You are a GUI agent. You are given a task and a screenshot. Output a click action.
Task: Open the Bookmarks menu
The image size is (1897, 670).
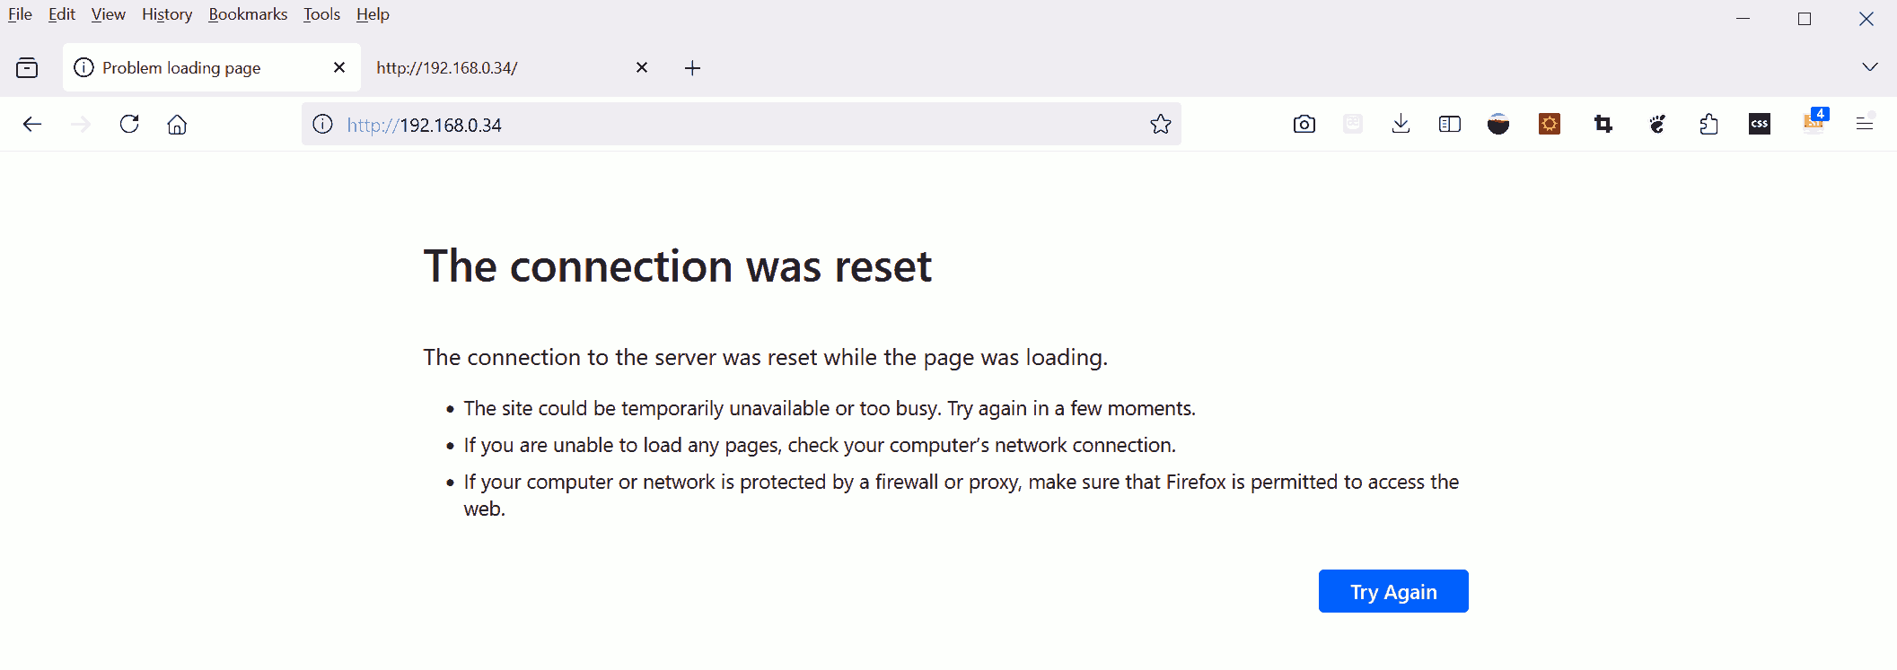point(248,14)
